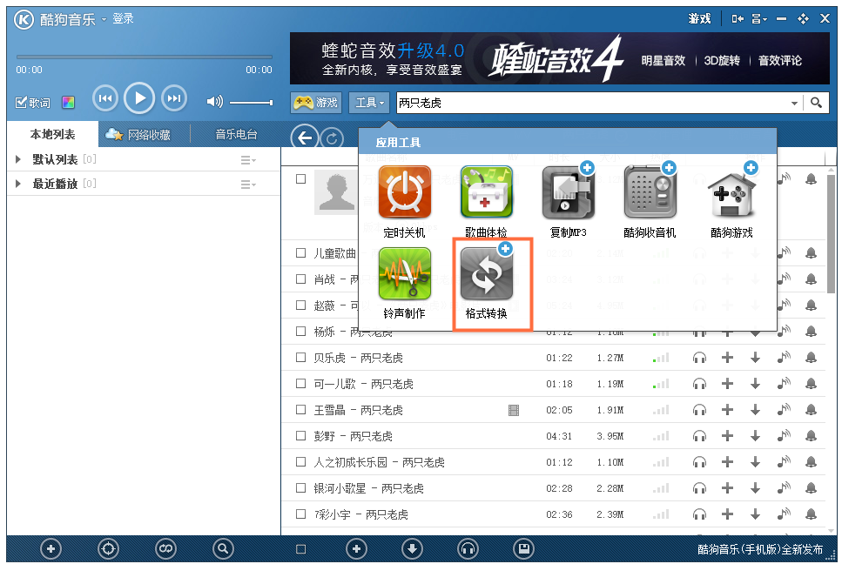The height and width of the screenshot is (564, 842).
Task: Open the 默认列表 list options menu
Action: coord(248,160)
